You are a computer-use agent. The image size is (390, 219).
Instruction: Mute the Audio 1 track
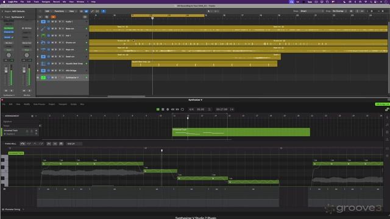coord(52,22)
